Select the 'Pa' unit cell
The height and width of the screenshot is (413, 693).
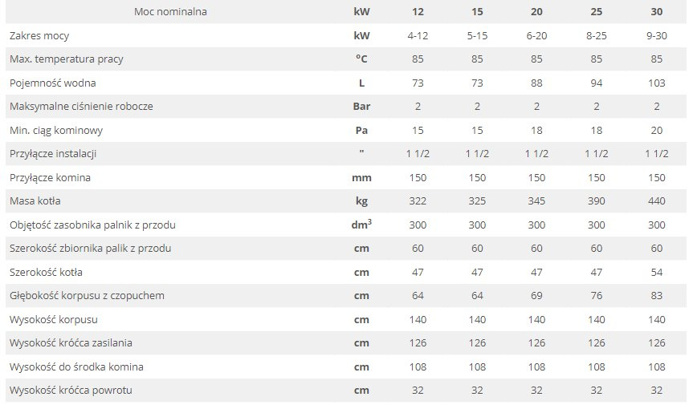coord(361,130)
